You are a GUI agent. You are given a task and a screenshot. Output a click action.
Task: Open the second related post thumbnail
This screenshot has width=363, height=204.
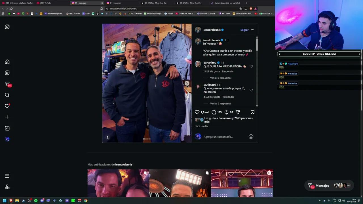(180, 183)
